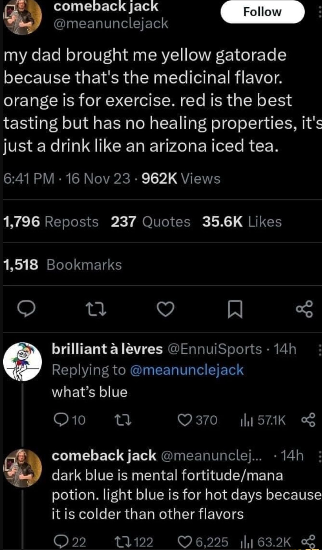Open the 1,796 Reposts list
The width and height of the screenshot is (322, 550).
click(51, 222)
